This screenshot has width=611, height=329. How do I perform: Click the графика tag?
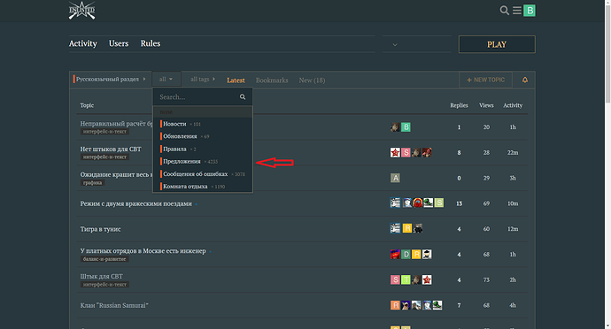[92, 182]
